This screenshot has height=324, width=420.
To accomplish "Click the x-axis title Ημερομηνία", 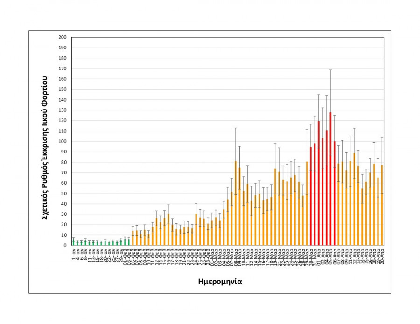I will [220, 281].
